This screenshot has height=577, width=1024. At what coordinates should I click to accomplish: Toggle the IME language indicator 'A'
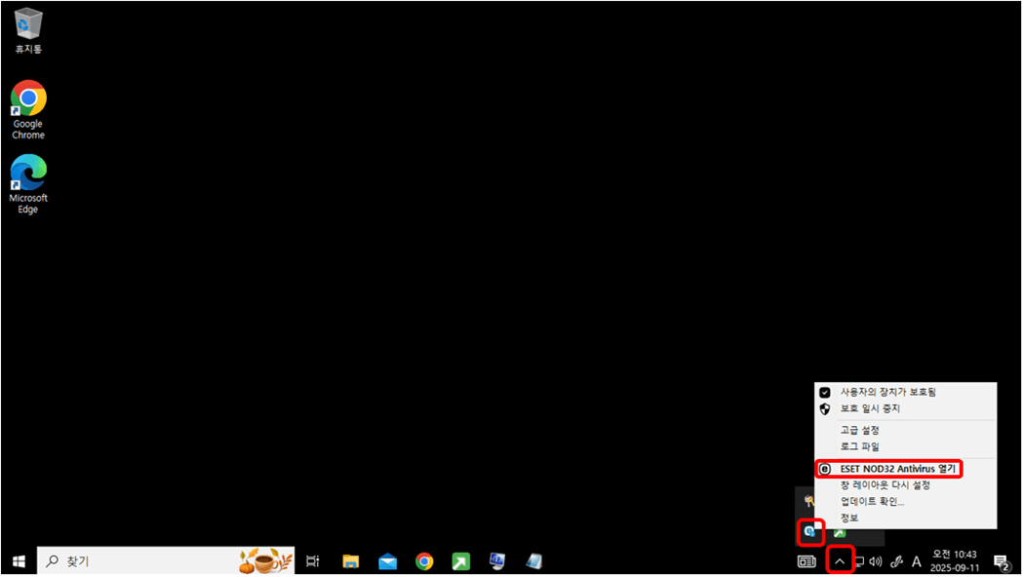(x=917, y=561)
